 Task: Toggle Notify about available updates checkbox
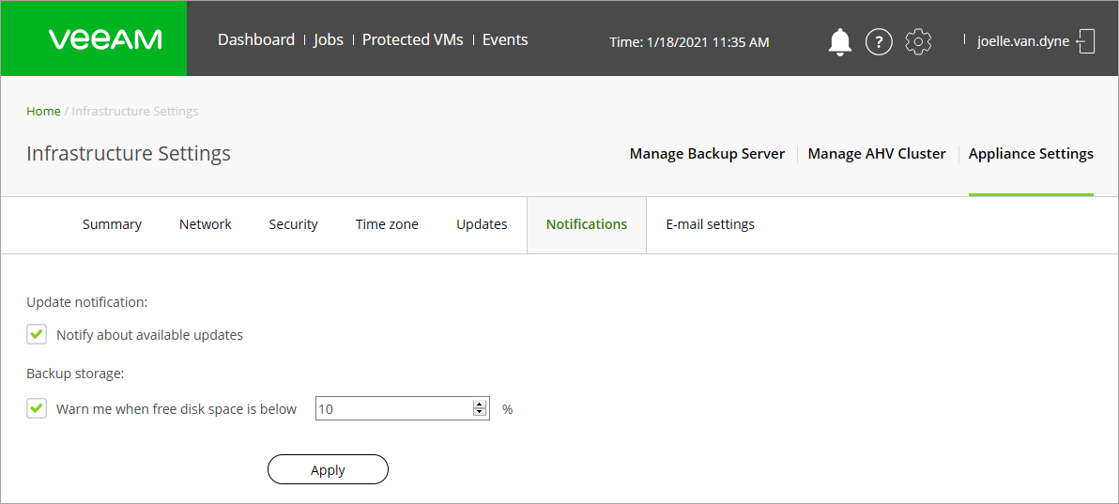pos(37,335)
